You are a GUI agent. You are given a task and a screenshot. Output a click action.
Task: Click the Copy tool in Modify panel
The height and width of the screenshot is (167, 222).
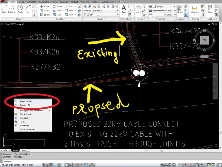tap(45, 11)
